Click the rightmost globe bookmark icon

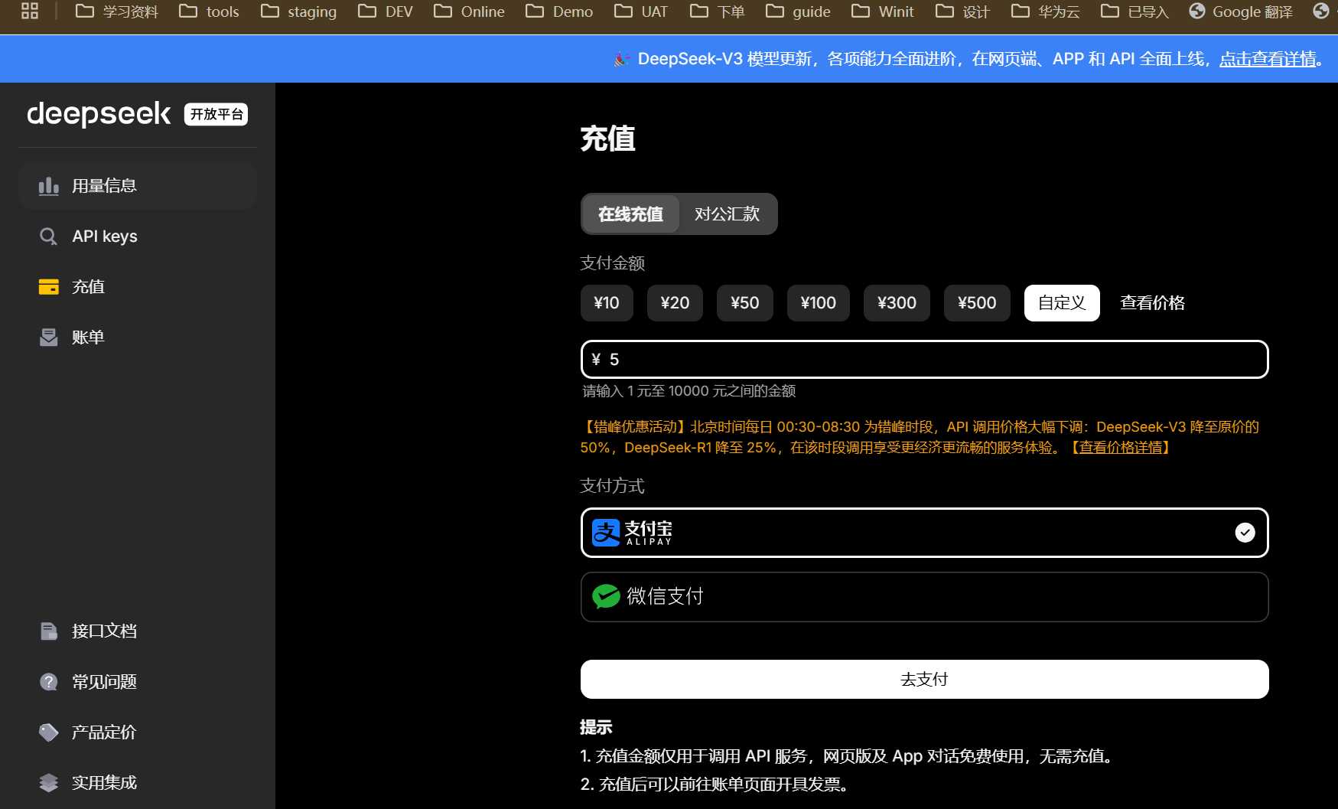pyautogui.click(x=1321, y=11)
